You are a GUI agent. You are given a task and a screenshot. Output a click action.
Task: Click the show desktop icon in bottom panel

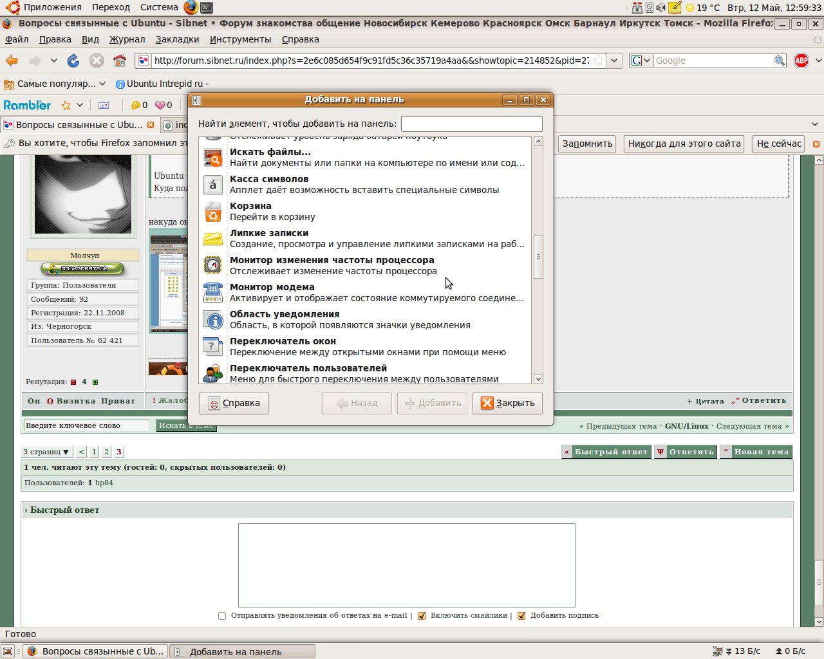tap(8, 651)
